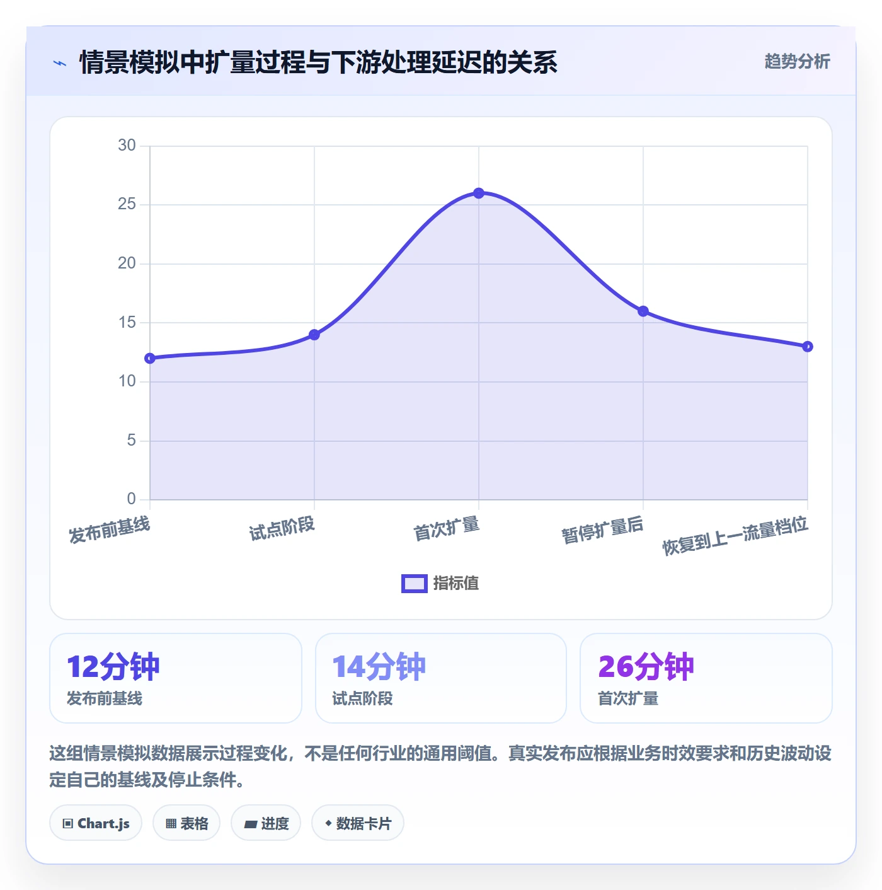Click the 恢复到上一流量档位 x-axis label
The height and width of the screenshot is (890, 882).
click(735, 535)
